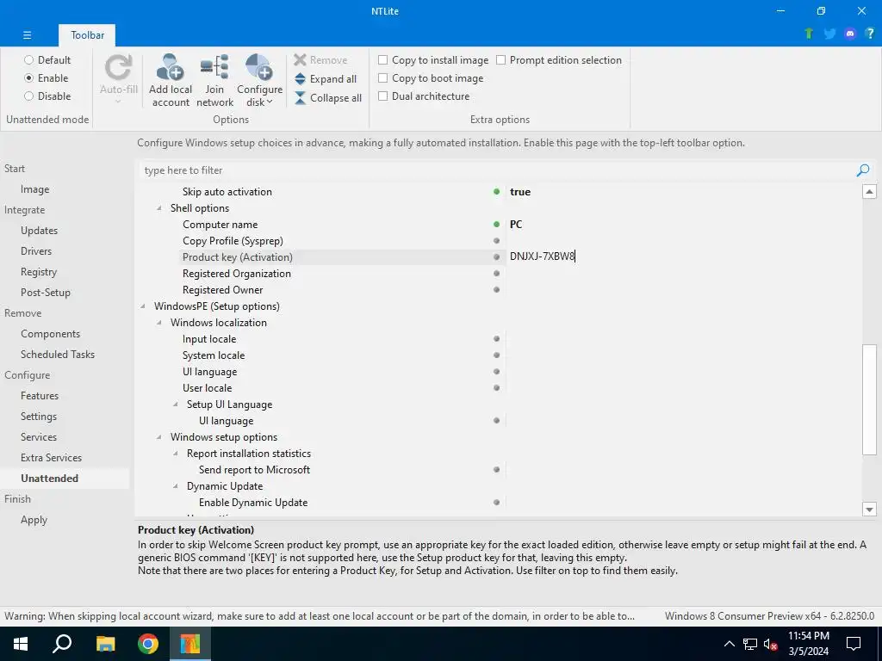This screenshot has height=661, width=882.
Task: Open the Settings page
Action: click(39, 417)
